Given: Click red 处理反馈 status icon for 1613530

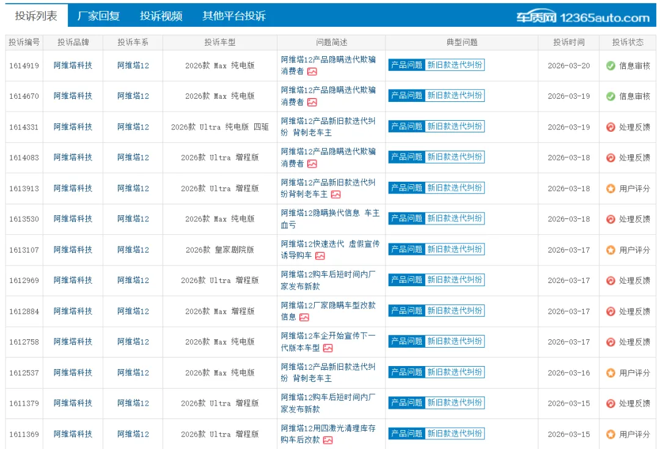Looking at the screenshot, I should tap(610, 219).
